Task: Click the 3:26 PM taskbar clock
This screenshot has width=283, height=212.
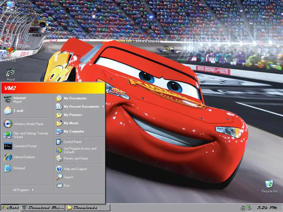Action: (267, 208)
